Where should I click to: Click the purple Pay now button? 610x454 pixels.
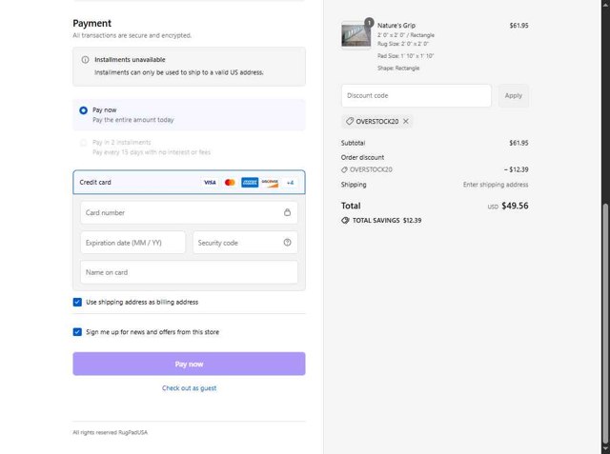(x=189, y=364)
